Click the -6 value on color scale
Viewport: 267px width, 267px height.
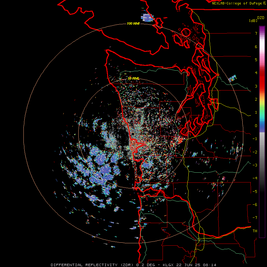pyautogui.click(x=255, y=205)
